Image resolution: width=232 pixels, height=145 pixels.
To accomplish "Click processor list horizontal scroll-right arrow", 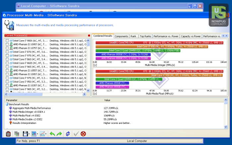I will point(84,94).
